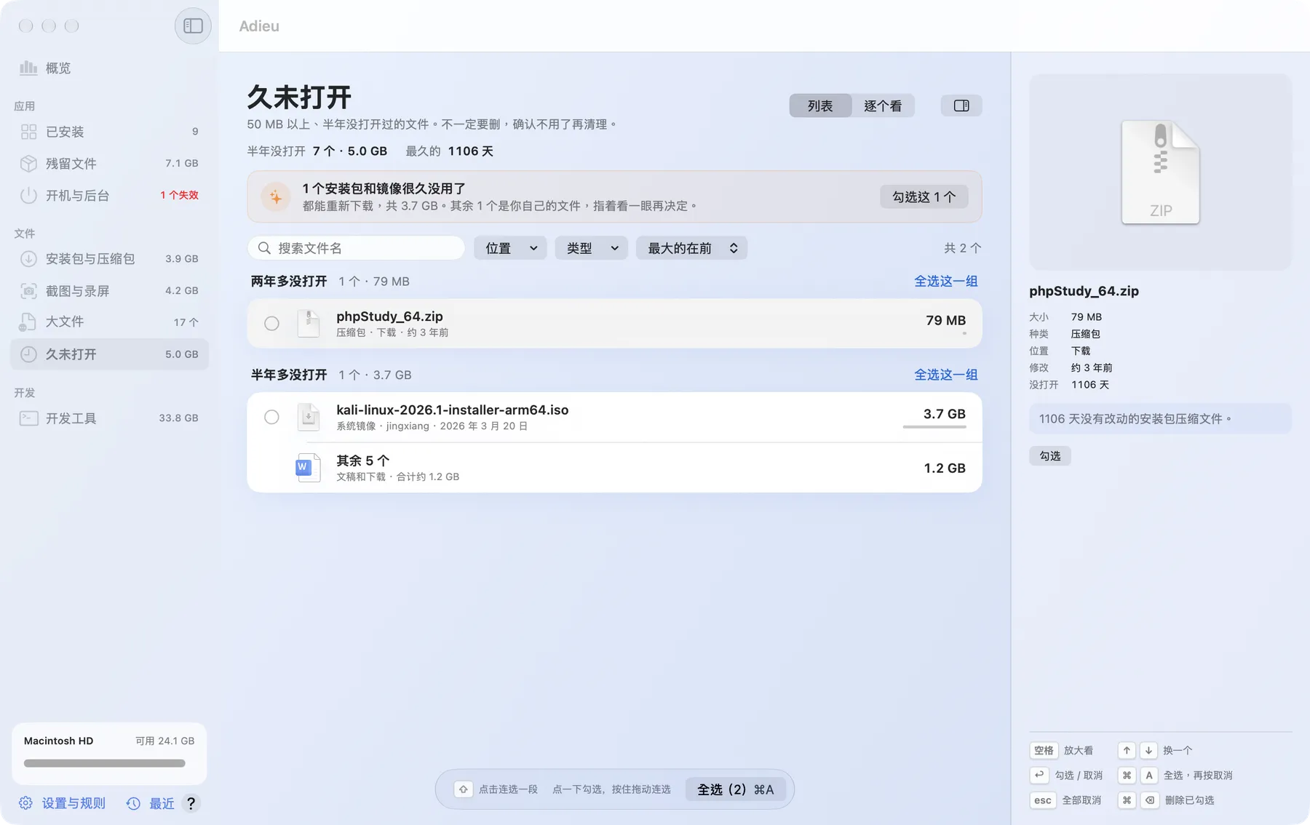The height and width of the screenshot is (825, 1310).
Task: Open the 开机与后台 power icon
Action: [x=28, y=196]
